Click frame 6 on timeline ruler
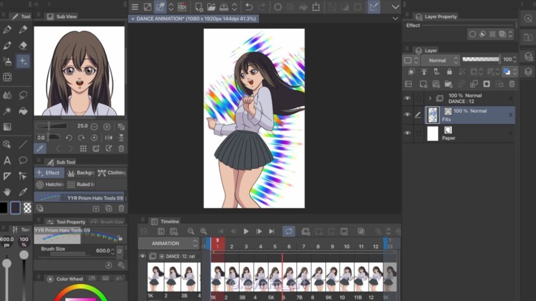This screenshot has width=536, height=301. pyautogui.click(x=289, y=247)
